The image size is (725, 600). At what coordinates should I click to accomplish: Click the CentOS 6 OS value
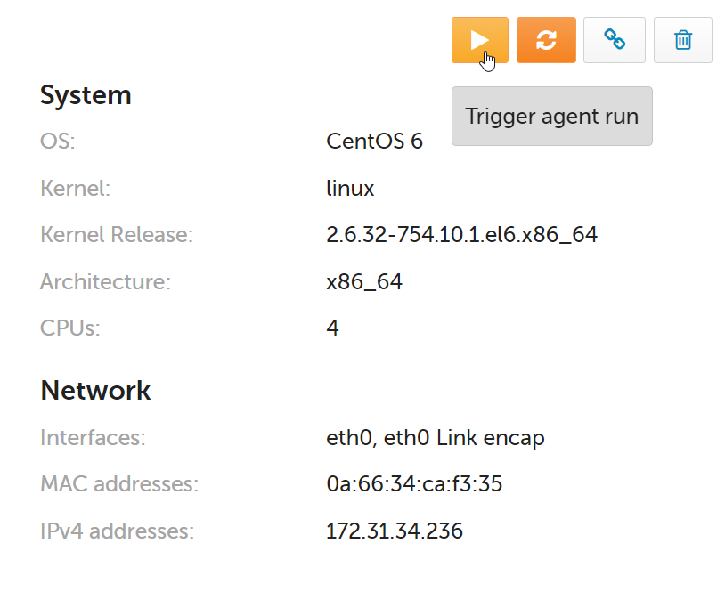point(374,141)
